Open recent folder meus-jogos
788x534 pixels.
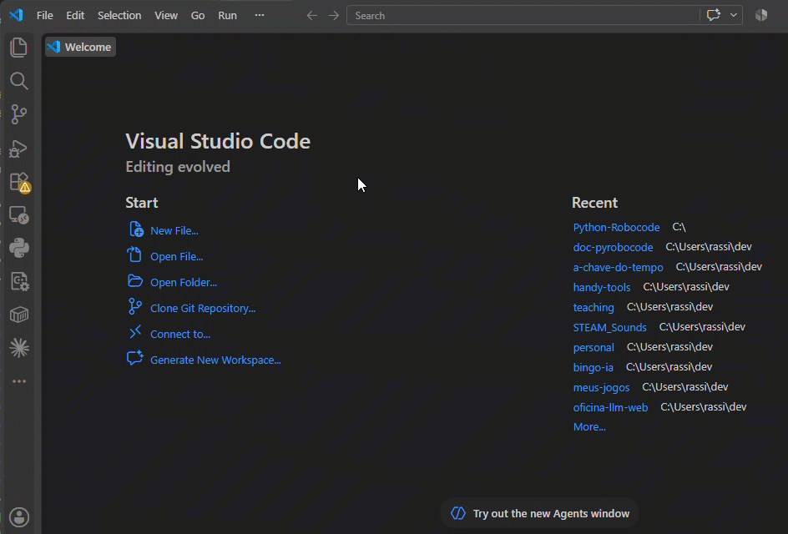pyautogui.click(x=601, y=387)
